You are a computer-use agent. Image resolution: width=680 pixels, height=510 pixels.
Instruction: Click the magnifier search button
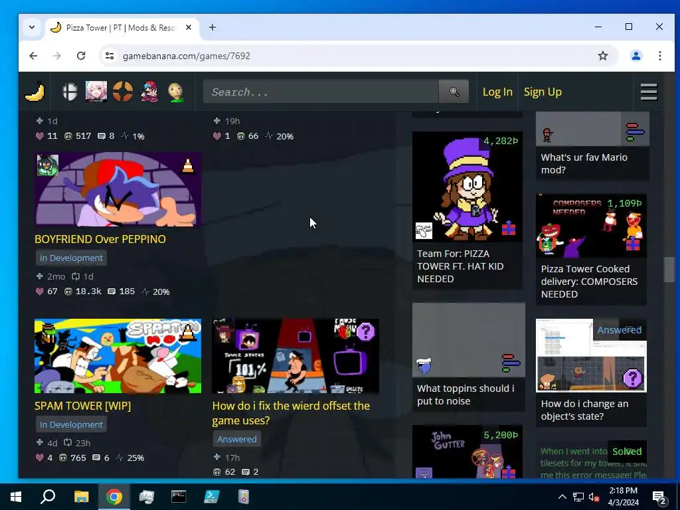[454, 92]
